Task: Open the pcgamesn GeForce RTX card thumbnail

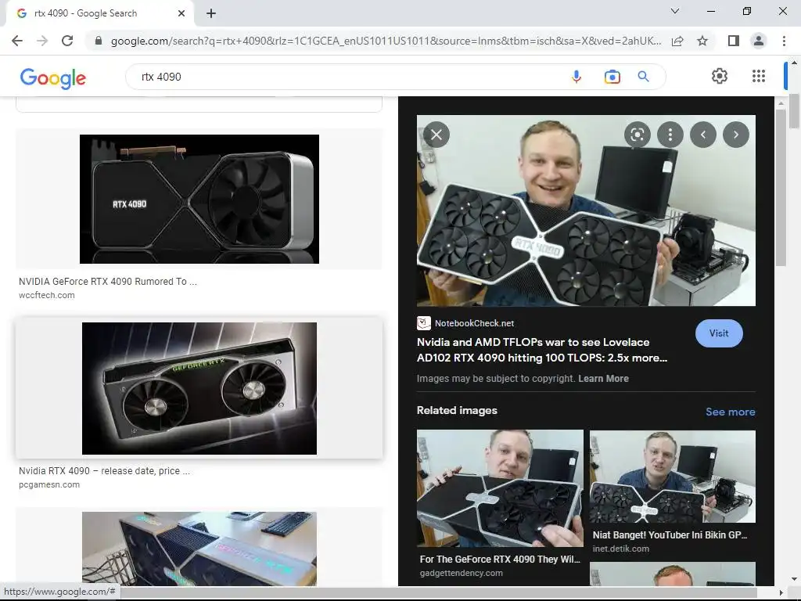Action: (x=199, y=388)
